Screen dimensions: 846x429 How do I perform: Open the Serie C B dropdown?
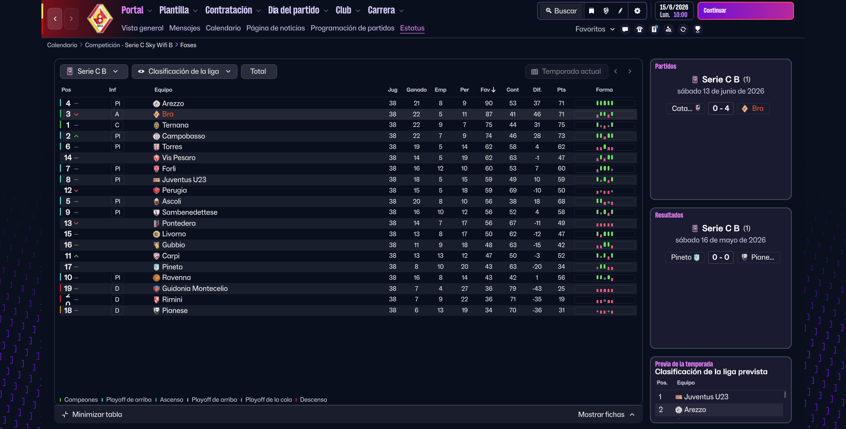[93, 71]
